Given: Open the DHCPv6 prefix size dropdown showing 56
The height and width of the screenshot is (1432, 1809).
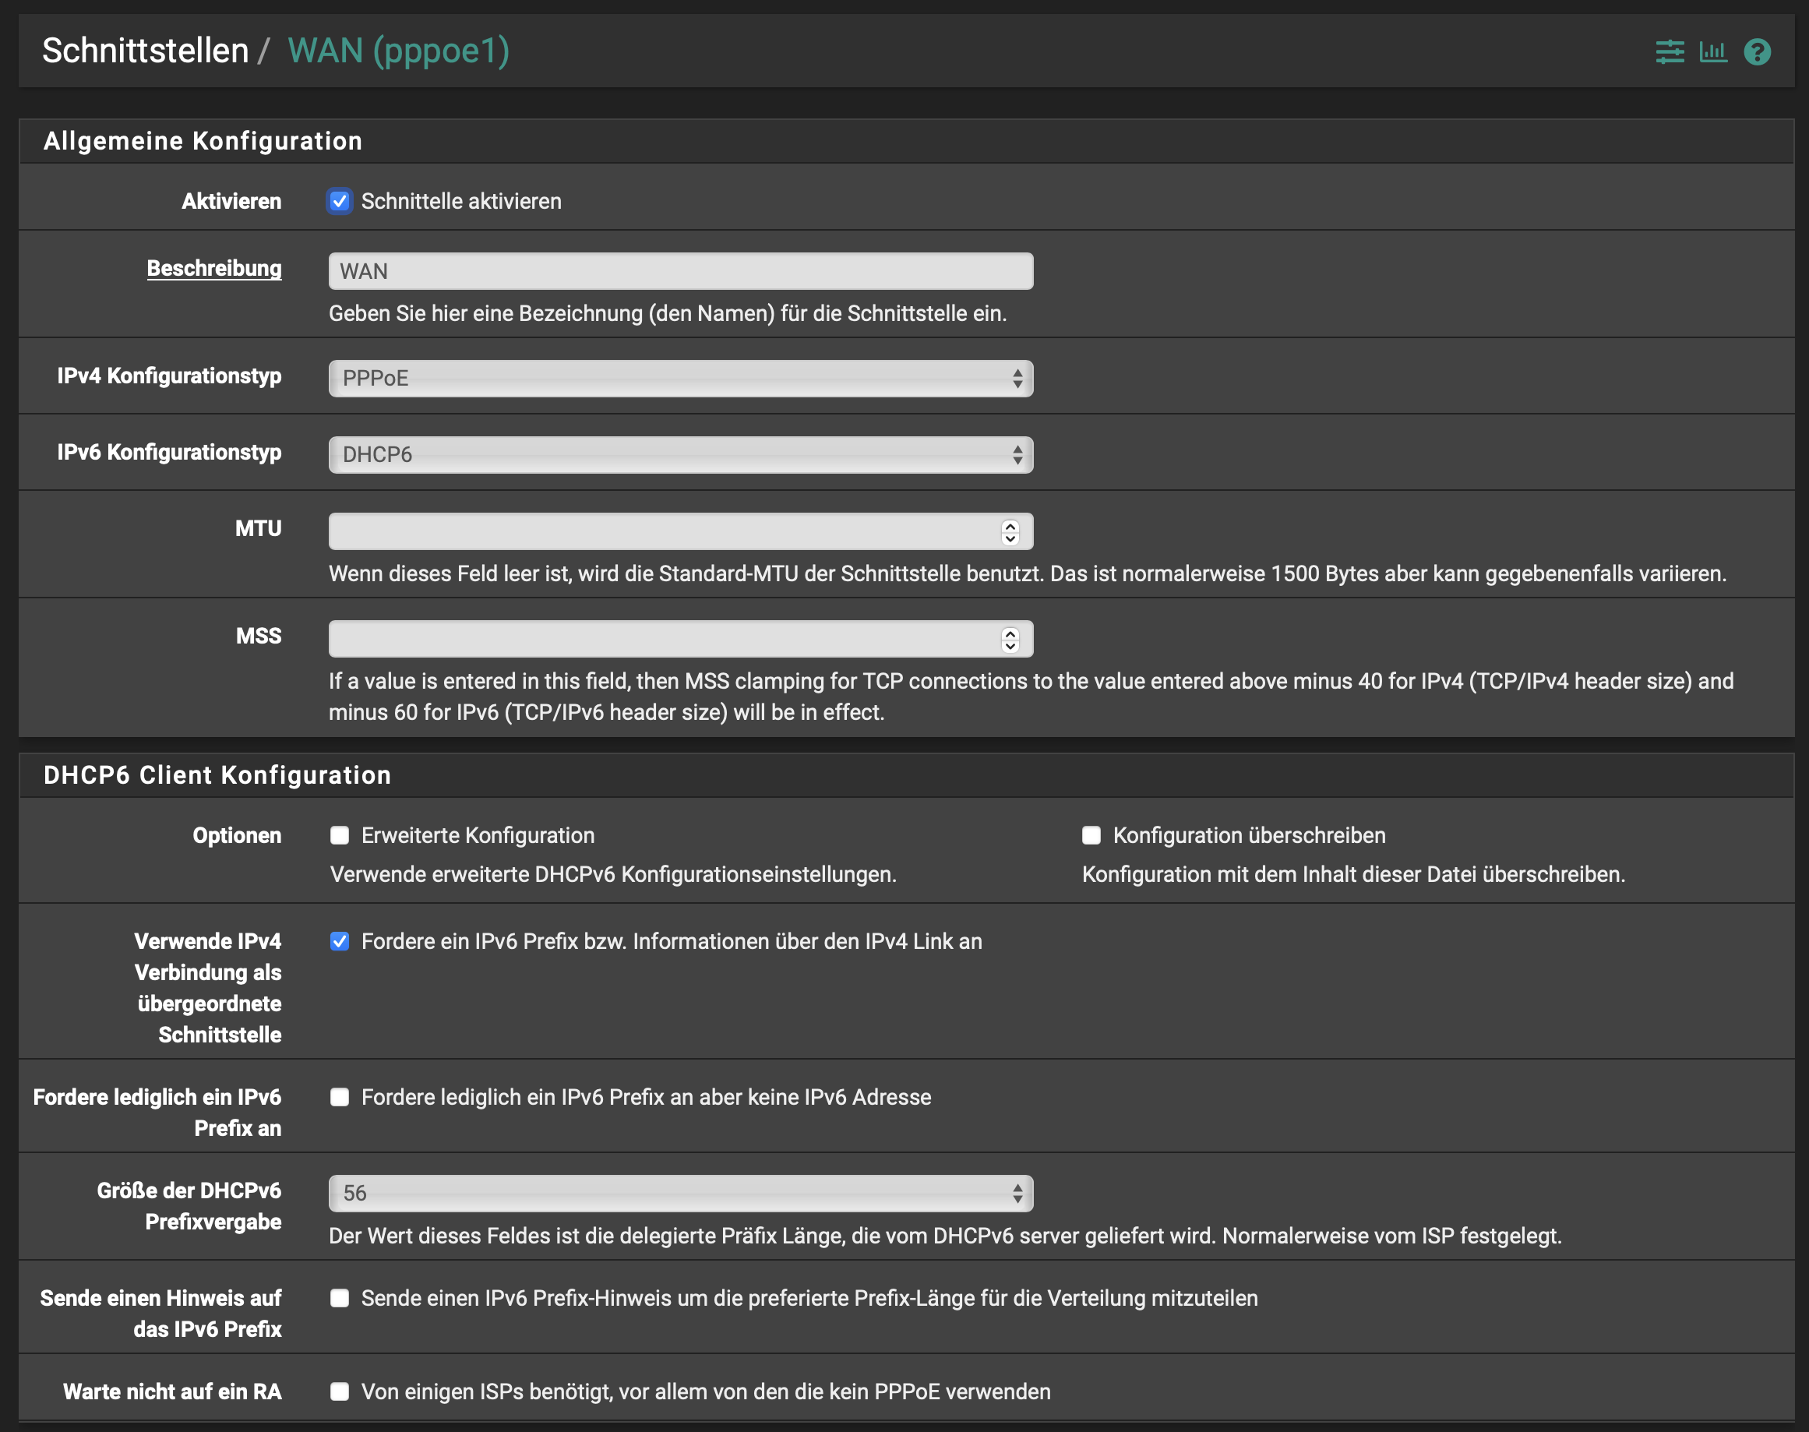Looking at the screenshot, I should pyautogui.click(x=681, y=1192).
